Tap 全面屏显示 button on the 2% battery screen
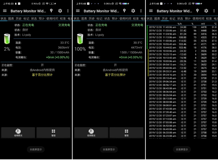The height and width of the screenshot is (160, 218). pyautogui.click(x=36, y=149)
